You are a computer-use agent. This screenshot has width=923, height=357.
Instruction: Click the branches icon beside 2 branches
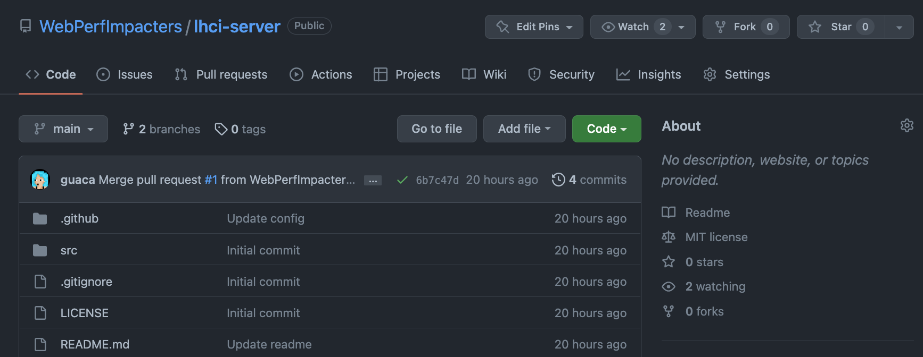(x=128, y=129)
